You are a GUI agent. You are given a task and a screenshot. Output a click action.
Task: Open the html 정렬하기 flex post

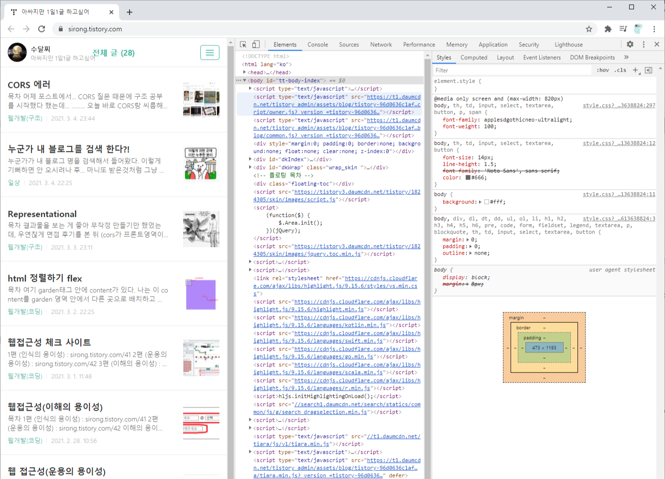coord(45,278)
